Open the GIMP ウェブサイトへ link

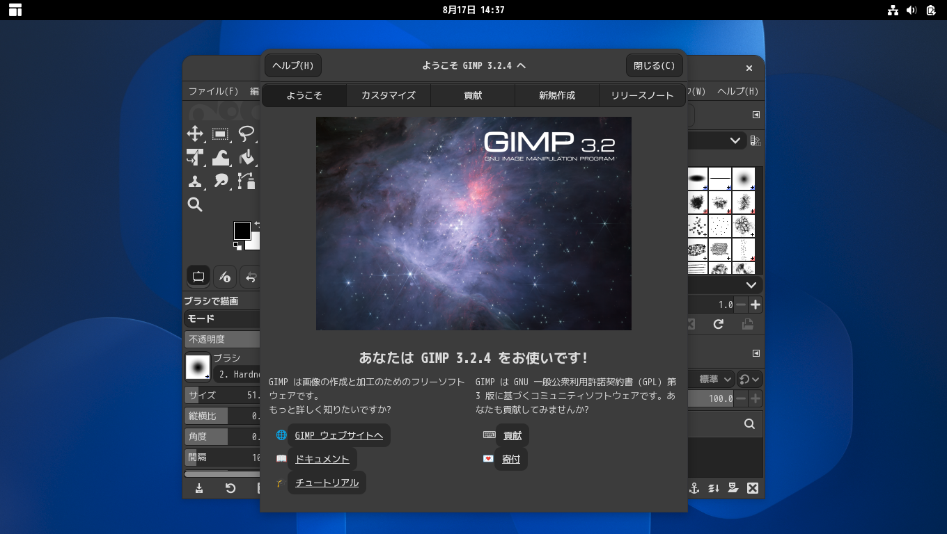click(339, 435)
